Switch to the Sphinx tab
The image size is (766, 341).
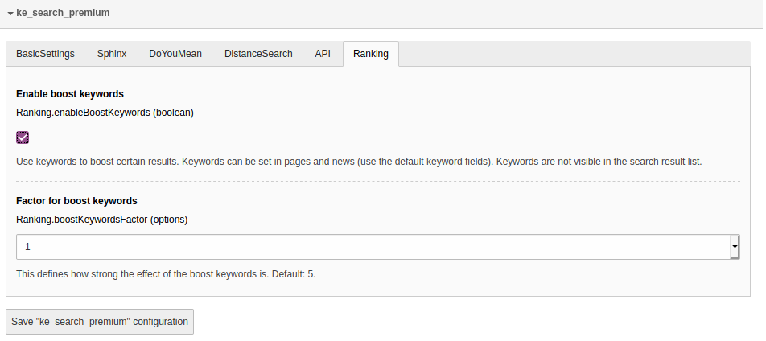pos(112,54)
